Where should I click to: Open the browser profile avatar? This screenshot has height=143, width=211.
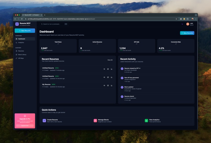[x=192, y=19]
